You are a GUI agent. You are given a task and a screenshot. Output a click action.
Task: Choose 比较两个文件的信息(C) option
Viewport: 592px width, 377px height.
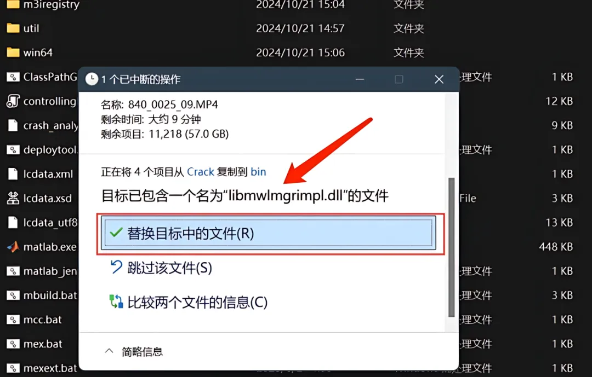pos(189,303)
